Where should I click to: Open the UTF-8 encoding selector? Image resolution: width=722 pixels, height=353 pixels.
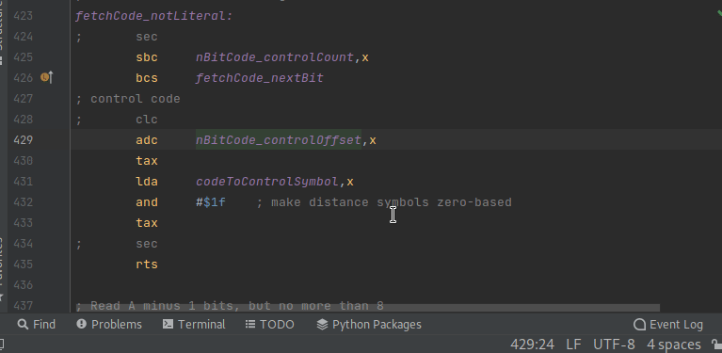[614, 345]
